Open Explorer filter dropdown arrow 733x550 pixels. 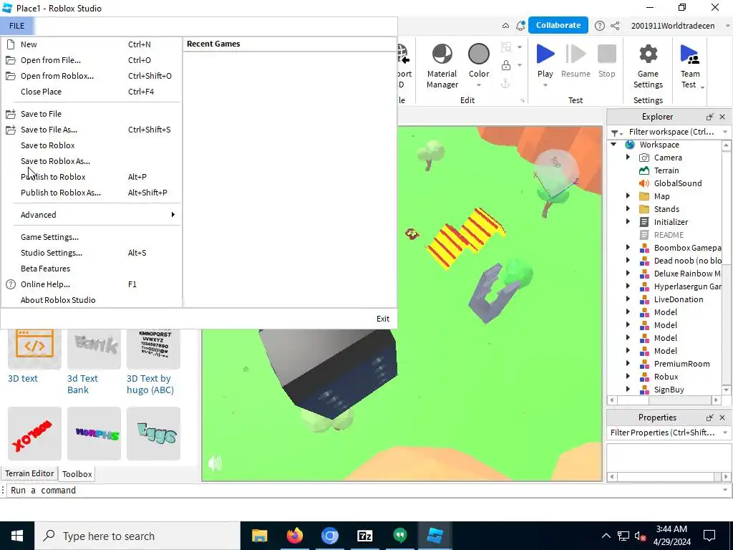[725, 132]
